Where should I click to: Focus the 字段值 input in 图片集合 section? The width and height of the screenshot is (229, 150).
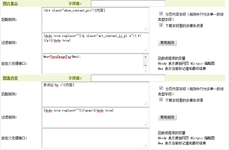click(x=128, y=3)
